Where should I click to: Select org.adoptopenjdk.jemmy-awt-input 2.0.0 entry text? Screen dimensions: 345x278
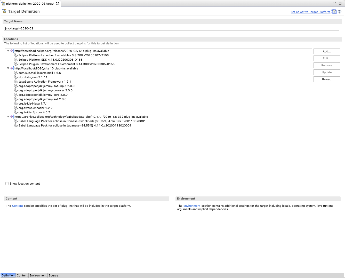[46, 86]
